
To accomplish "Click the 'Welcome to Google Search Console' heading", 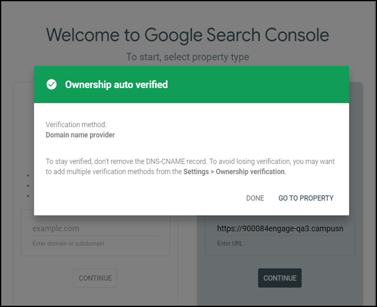I will coord(188,35).
